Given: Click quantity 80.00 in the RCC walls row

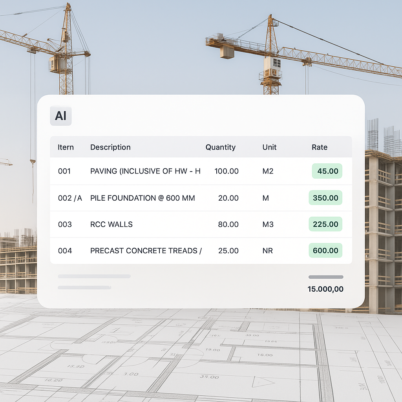Looking at the screenshot, I should (x=228, y=224).
